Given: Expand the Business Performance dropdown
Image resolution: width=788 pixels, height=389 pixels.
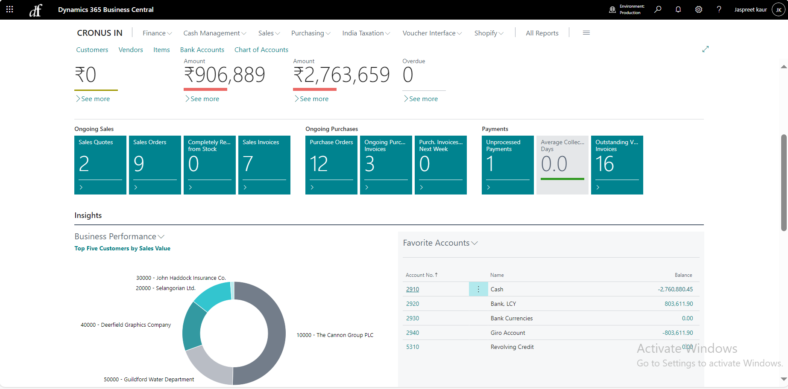Looking at the screenshot, I should click(x=119, y=236).
